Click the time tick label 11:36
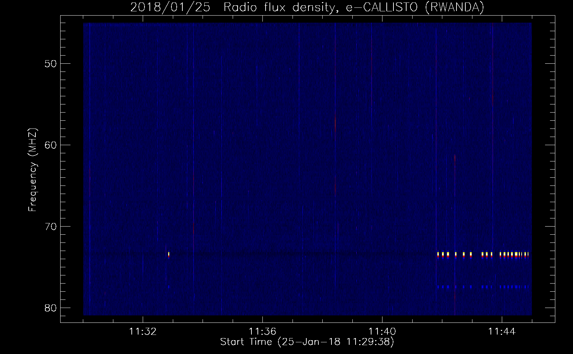573x354 pixels. 262,332
